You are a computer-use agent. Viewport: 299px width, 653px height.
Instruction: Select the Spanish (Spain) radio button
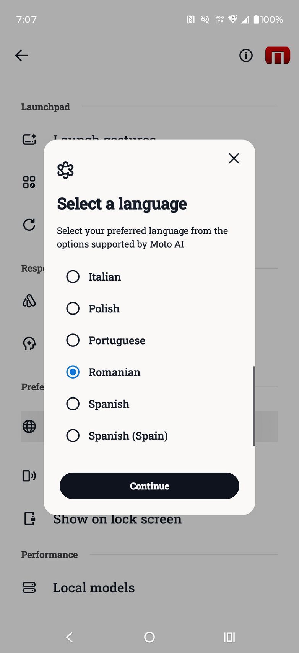tap(73, 436)
